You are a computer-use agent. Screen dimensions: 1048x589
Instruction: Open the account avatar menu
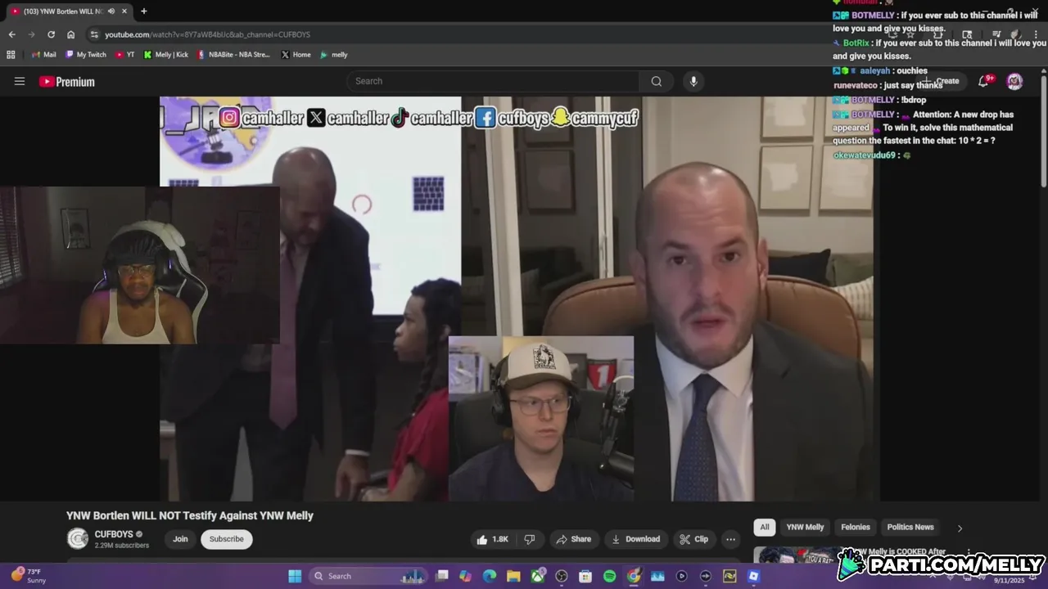click(x=1014, y=81)
